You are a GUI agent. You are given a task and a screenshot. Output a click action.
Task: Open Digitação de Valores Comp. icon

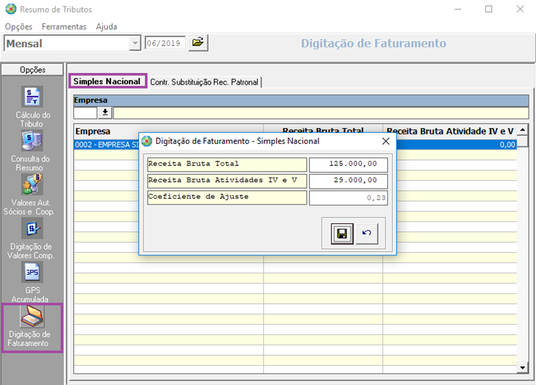pyautogui.click(x=32, y=228)
